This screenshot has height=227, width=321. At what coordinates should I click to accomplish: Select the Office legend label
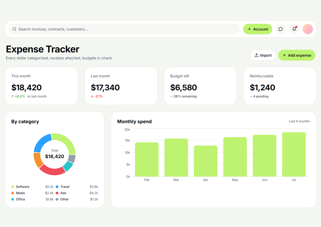click(20, 199)
